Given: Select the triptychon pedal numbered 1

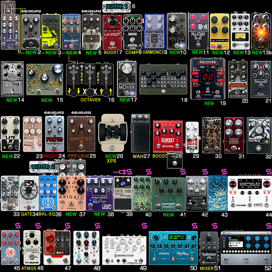Looking at the screenshot, I should tap(10, 32).
